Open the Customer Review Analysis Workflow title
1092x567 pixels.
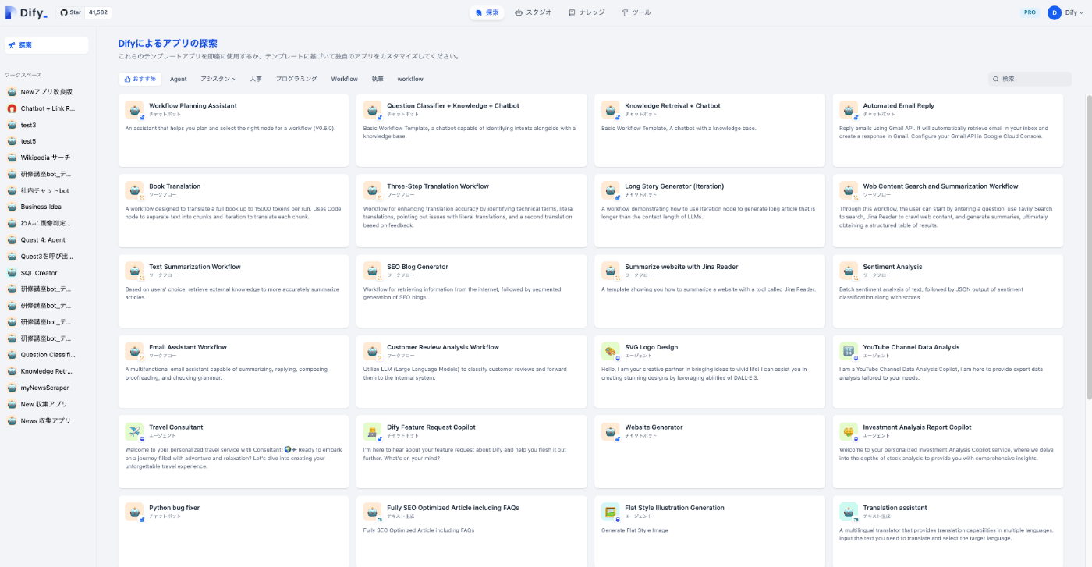click(x=443, y=347)
